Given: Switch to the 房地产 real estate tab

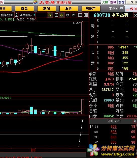Looking at the screenshot, I should 91,9.
